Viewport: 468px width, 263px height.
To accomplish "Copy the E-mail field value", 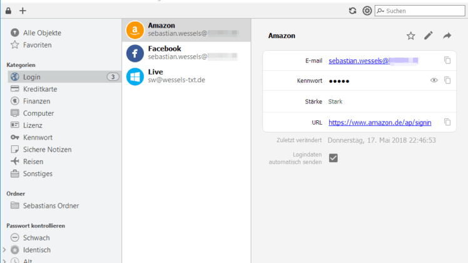I will pyautogui.click(x=447, y=60).
